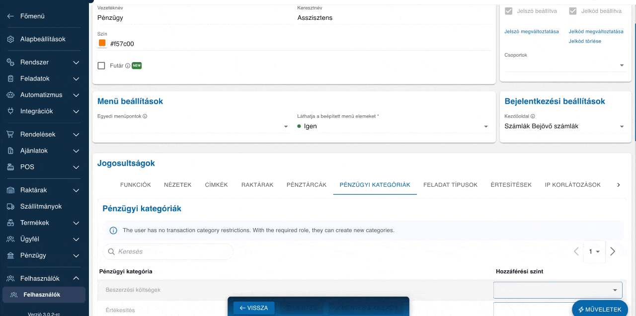The image size is (636, 316).
Task: Click the Felhasználók group header icon
Action: pyautogui.click(x=10, y=279)
